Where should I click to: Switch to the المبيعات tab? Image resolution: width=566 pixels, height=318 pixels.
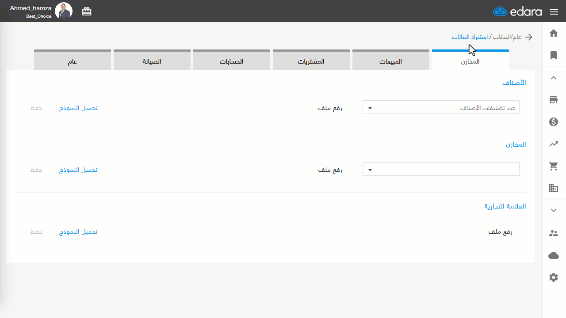[391, 60]
